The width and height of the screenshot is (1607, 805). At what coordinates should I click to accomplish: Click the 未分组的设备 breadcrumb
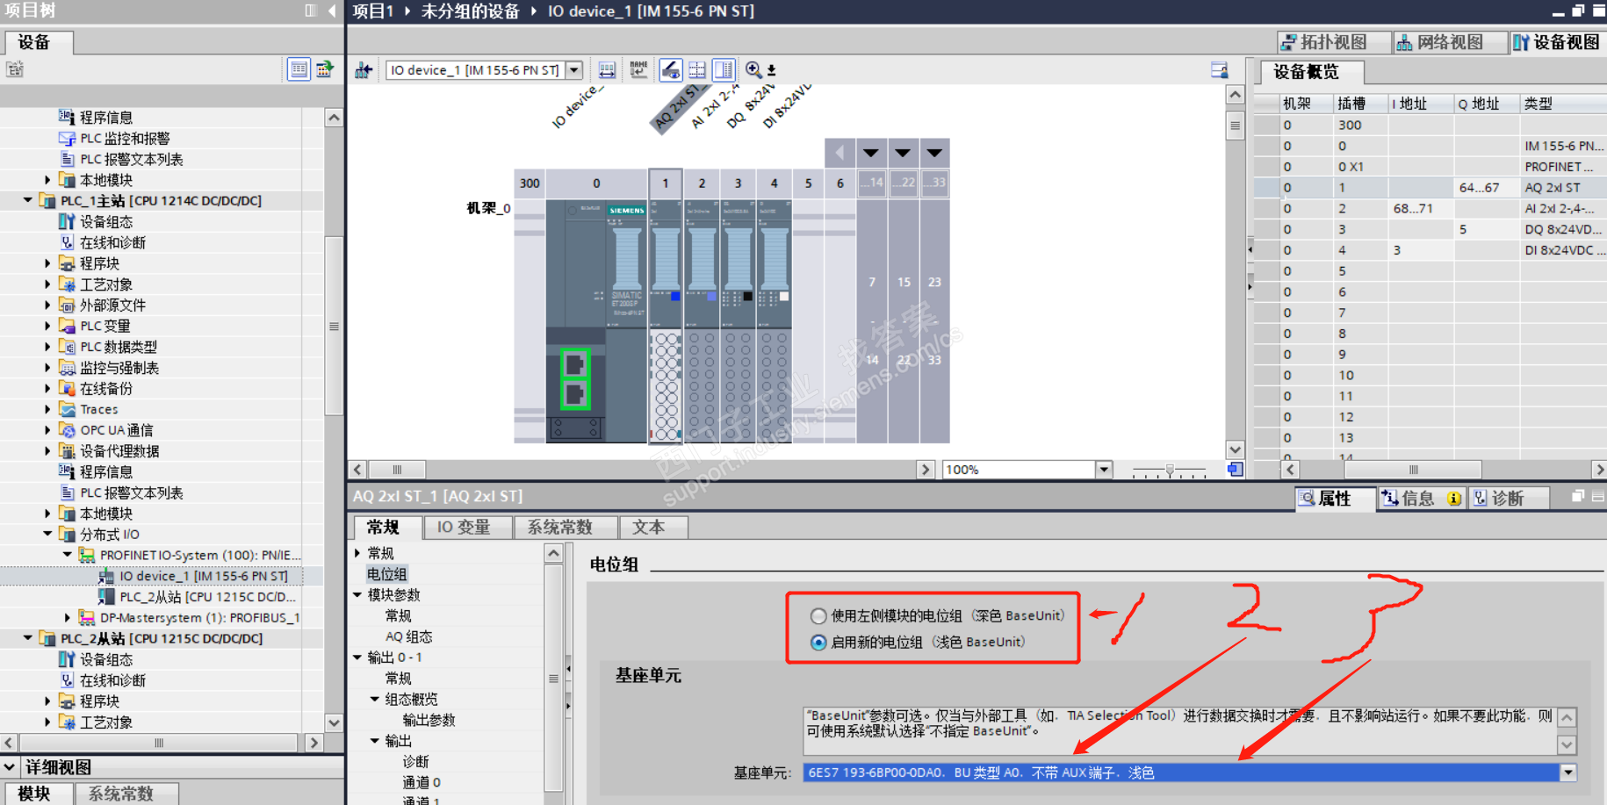(x=471, y=11)
